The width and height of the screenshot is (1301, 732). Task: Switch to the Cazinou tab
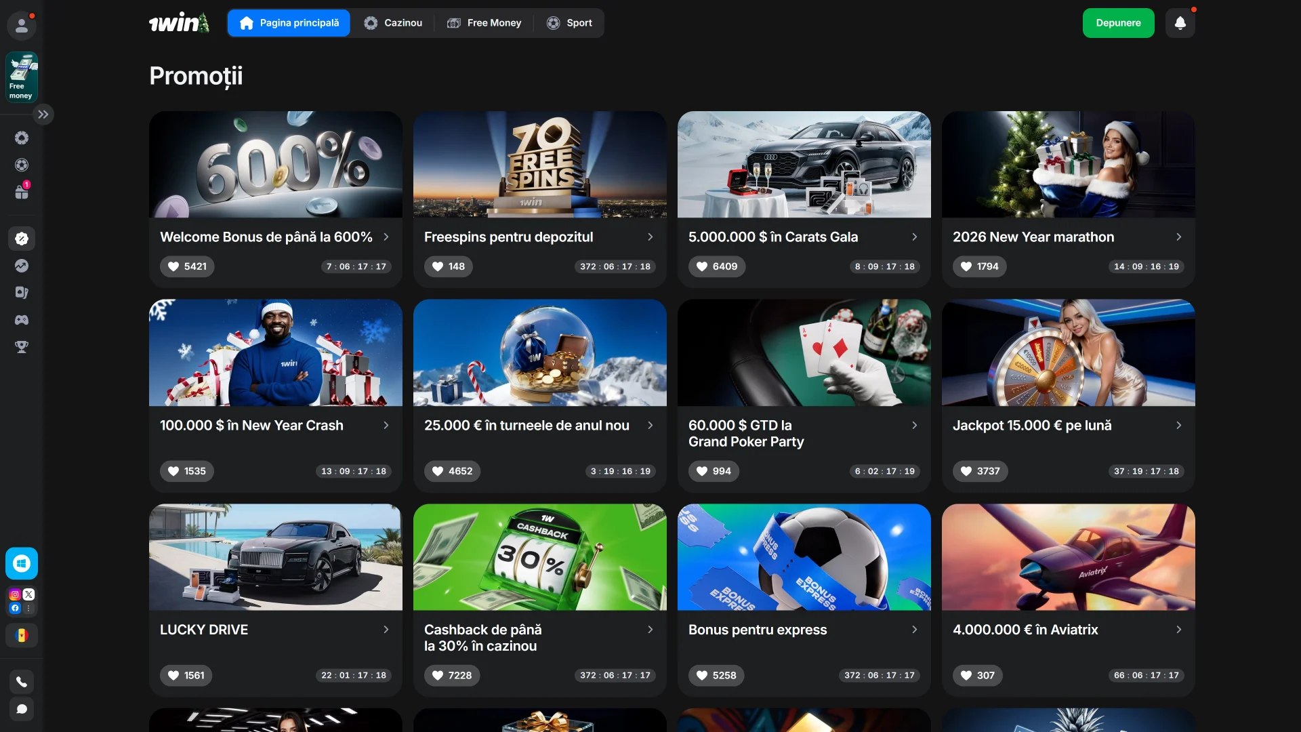(x=393, y=22)
